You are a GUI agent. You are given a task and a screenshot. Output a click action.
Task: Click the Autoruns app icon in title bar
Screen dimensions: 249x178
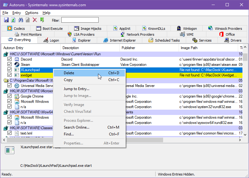(5, 5)
